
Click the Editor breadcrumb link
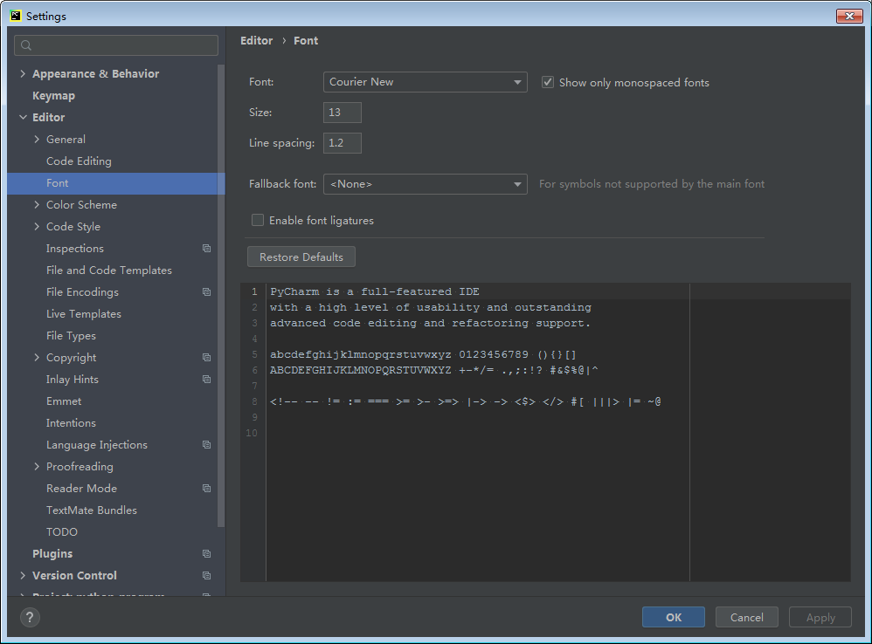256,40
